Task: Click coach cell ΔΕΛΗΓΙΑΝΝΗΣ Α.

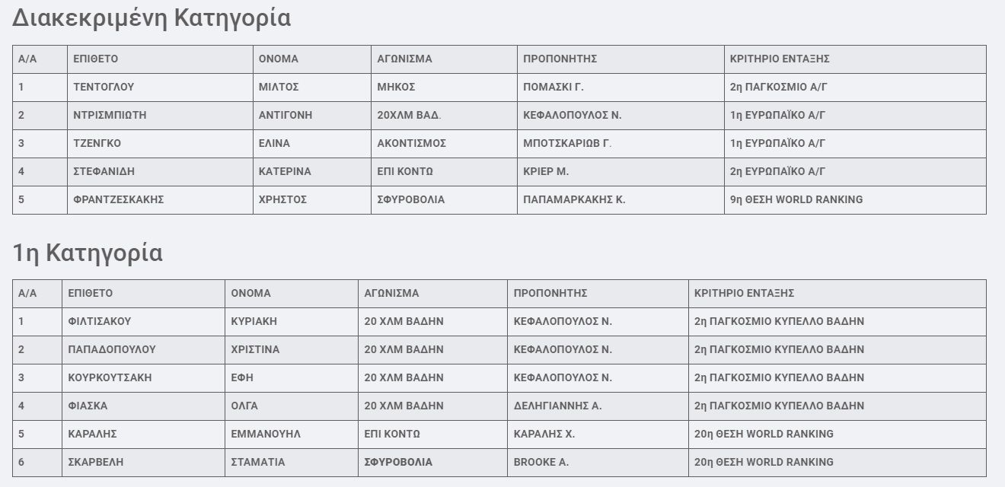Action: pos(557,406)
